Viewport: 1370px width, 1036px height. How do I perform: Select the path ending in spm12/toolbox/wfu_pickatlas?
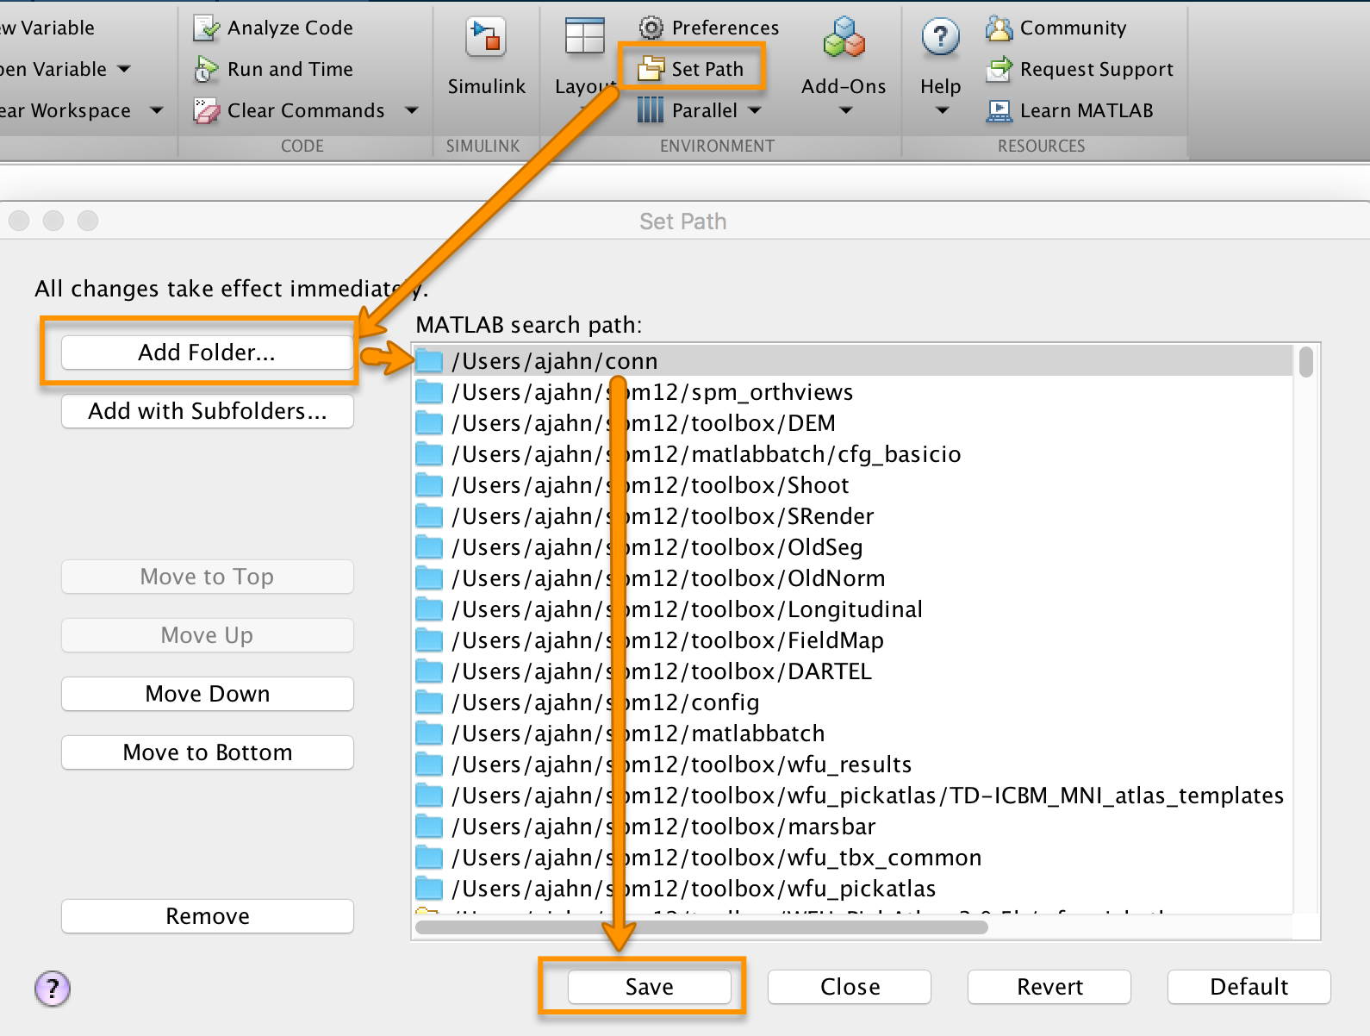coord(853,889)
